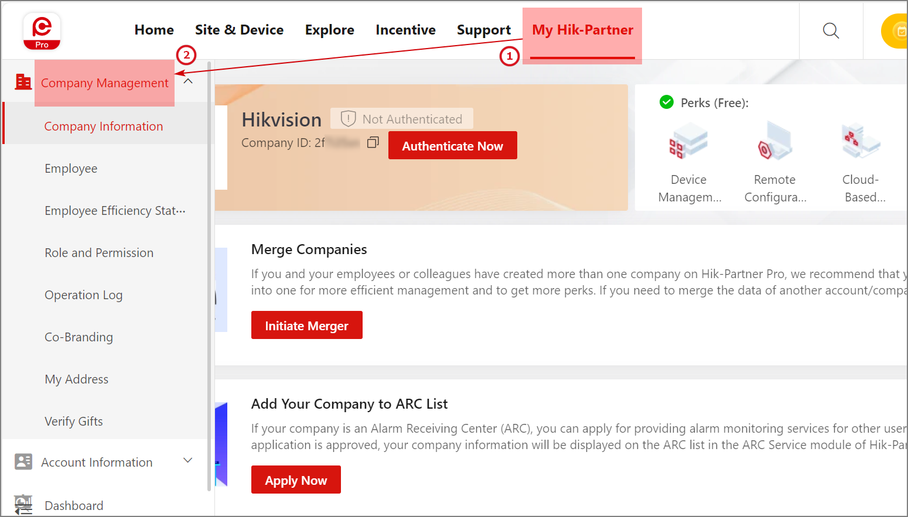Open the Site & Device menu
The image size is (908, 517).
(x=239, y=30)
